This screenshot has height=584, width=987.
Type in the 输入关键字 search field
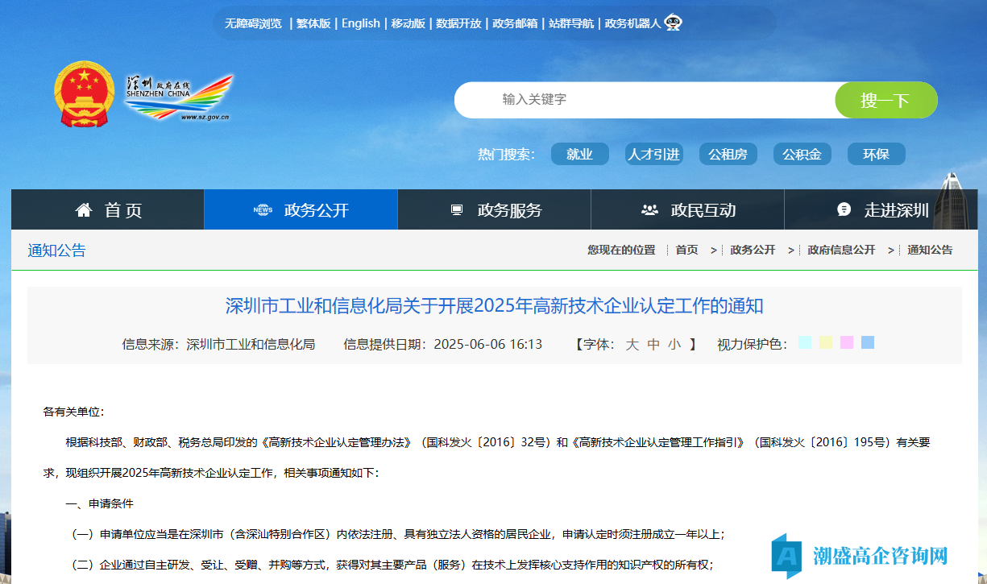click(645, 100)
